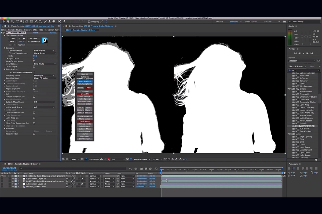
Task: Click the Right Offset value 0.0
Action: [x=35, y=59]
